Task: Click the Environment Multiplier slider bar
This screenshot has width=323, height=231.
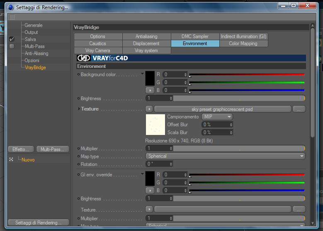Action: pos(239,148)
